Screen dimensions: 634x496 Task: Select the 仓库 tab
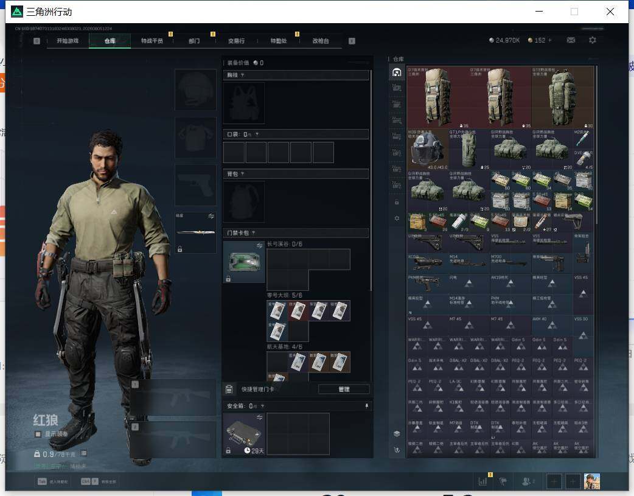[x=110, y=41]
